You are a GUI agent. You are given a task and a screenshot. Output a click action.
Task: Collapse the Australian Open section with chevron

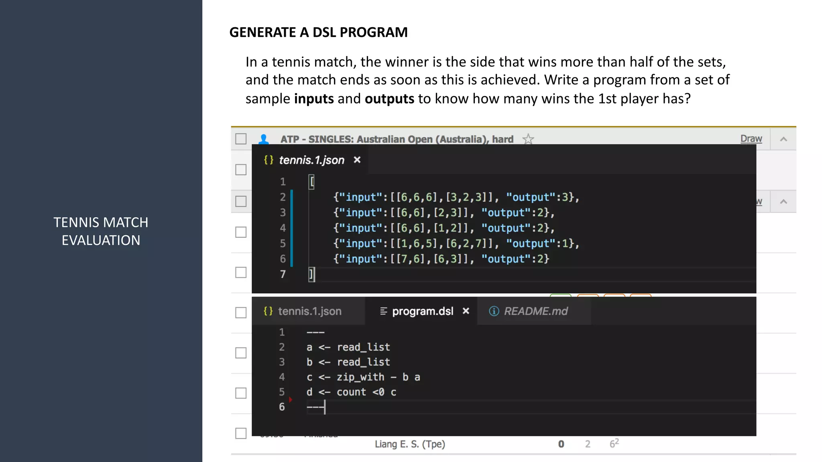point(783,139)
